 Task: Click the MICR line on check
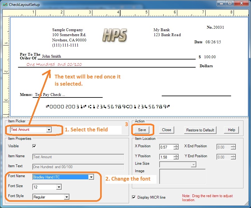pos(108,106)
